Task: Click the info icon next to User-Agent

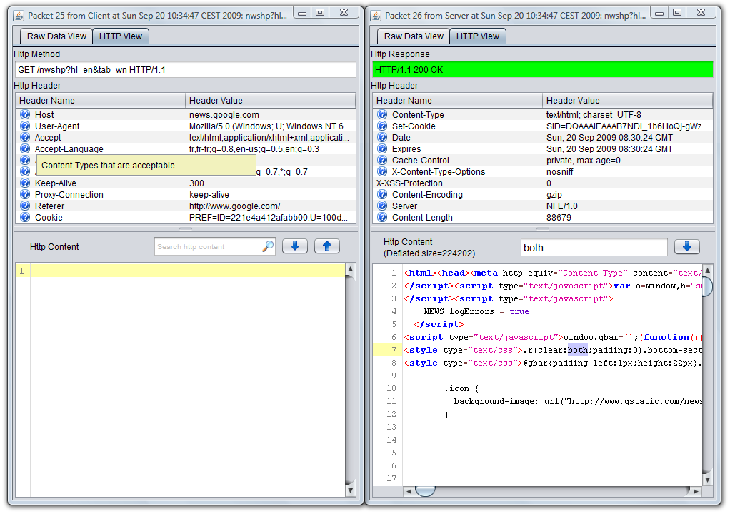Action: (25, 126)
